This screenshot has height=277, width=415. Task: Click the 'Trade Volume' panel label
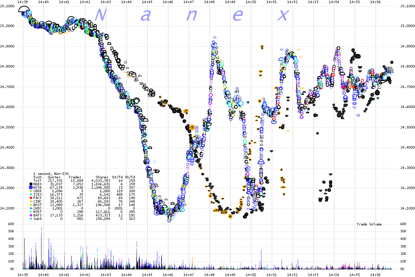(369, 224)
